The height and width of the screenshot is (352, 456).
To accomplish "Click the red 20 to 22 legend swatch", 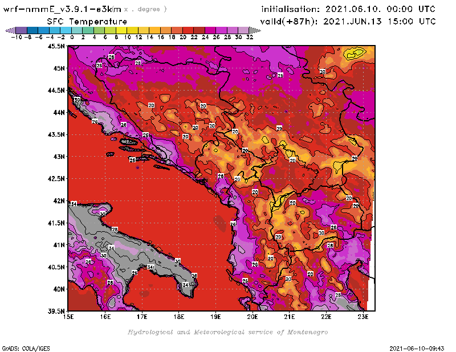I will (188, 30).
